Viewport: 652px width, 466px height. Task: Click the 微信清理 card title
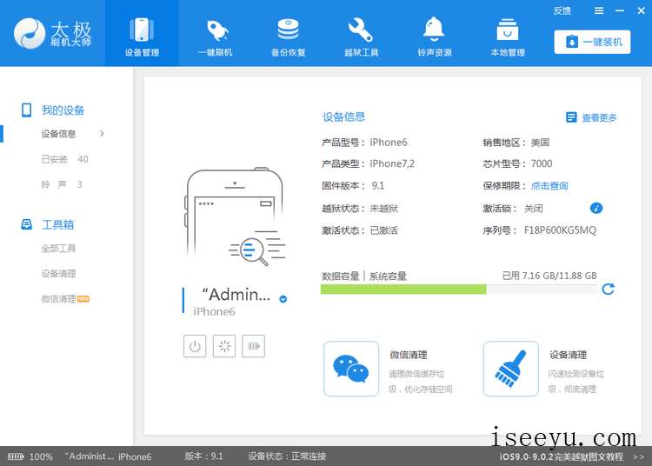(409, 355)
